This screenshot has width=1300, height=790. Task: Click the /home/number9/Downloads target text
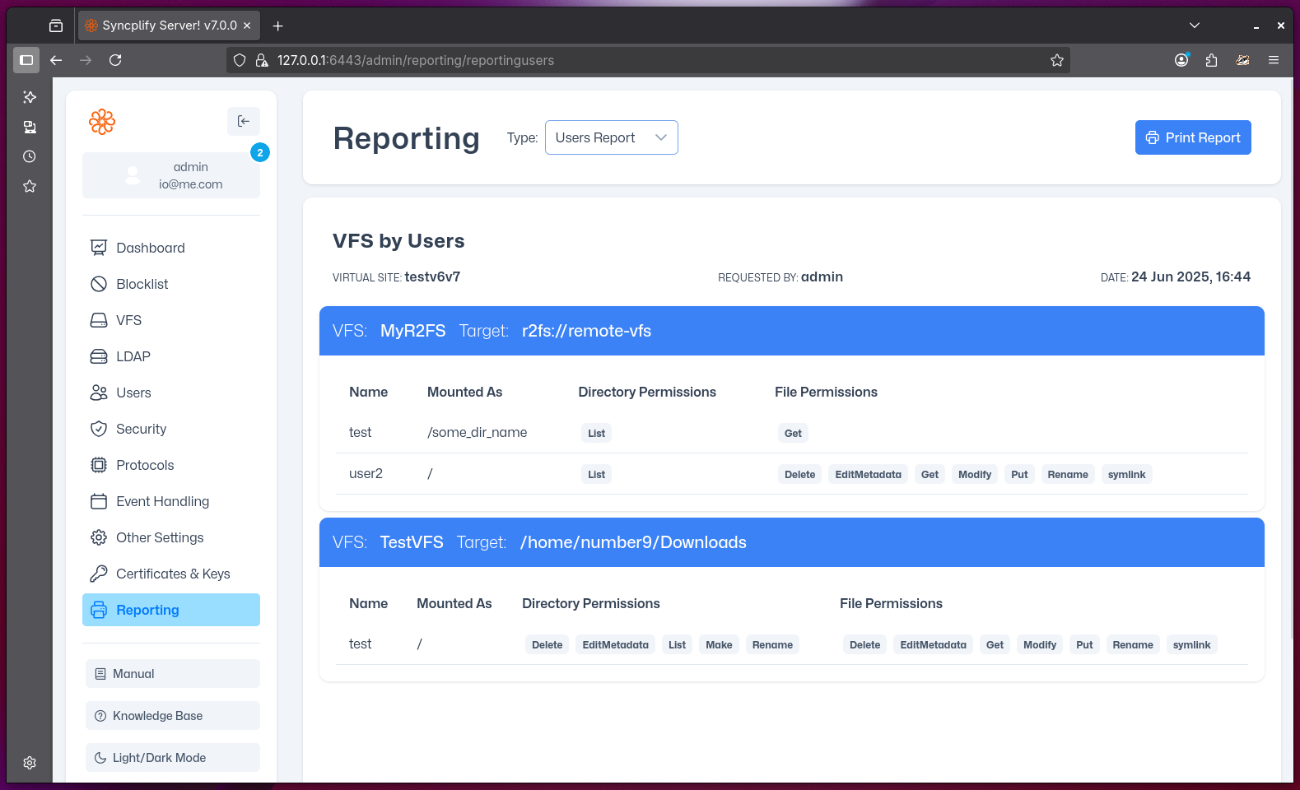click(633, 542)
